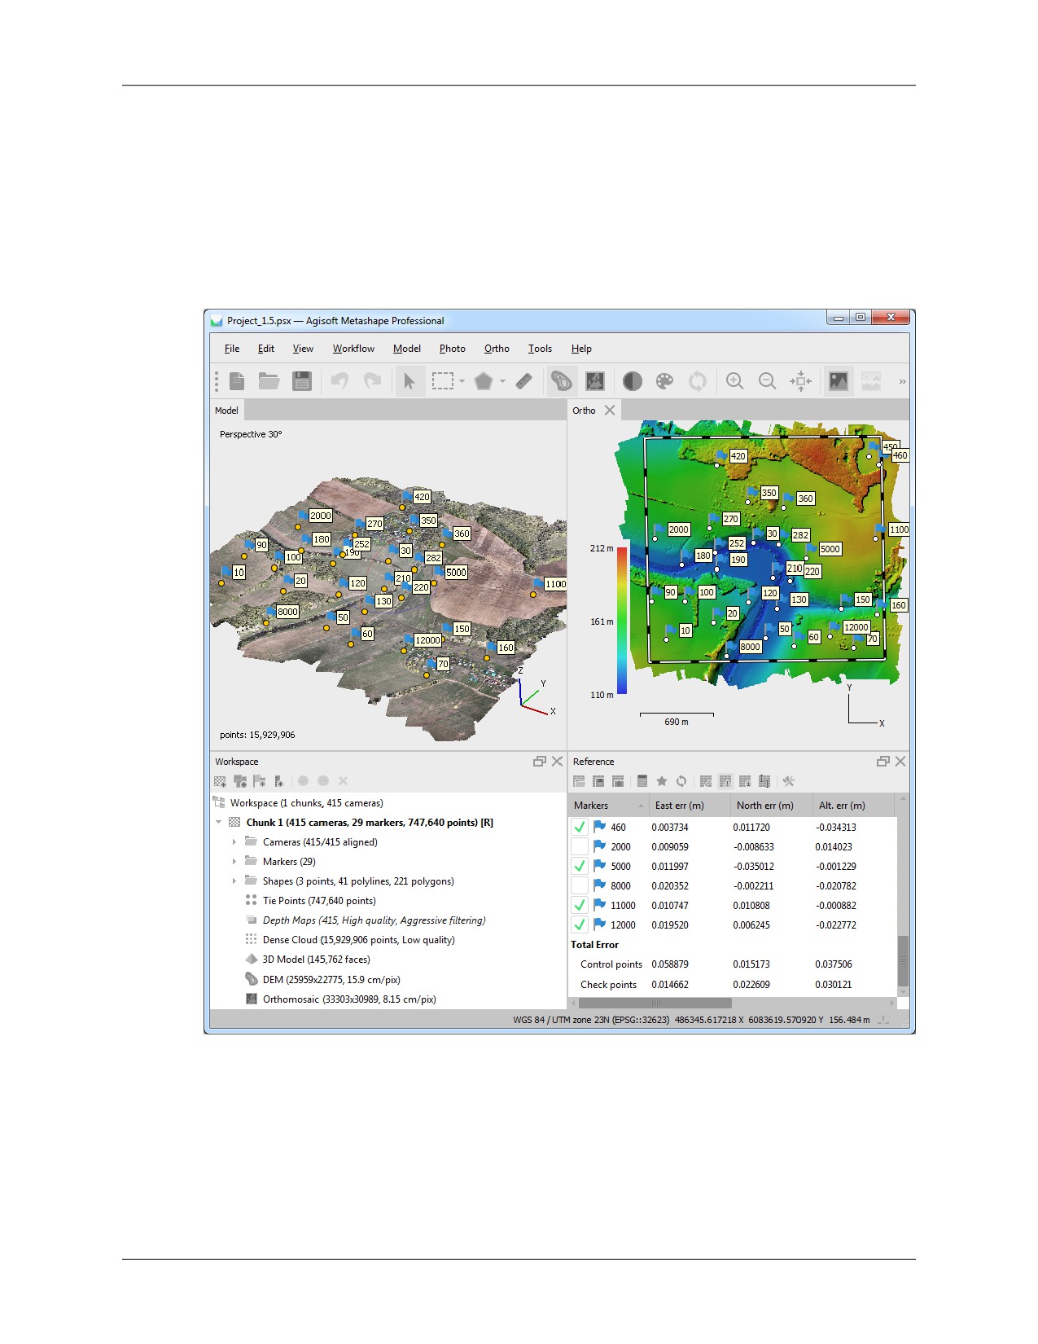Uncheck marker 460 checkbox
The width and height of the screenshot is (1038, 1344).
[x=580, y=827]
